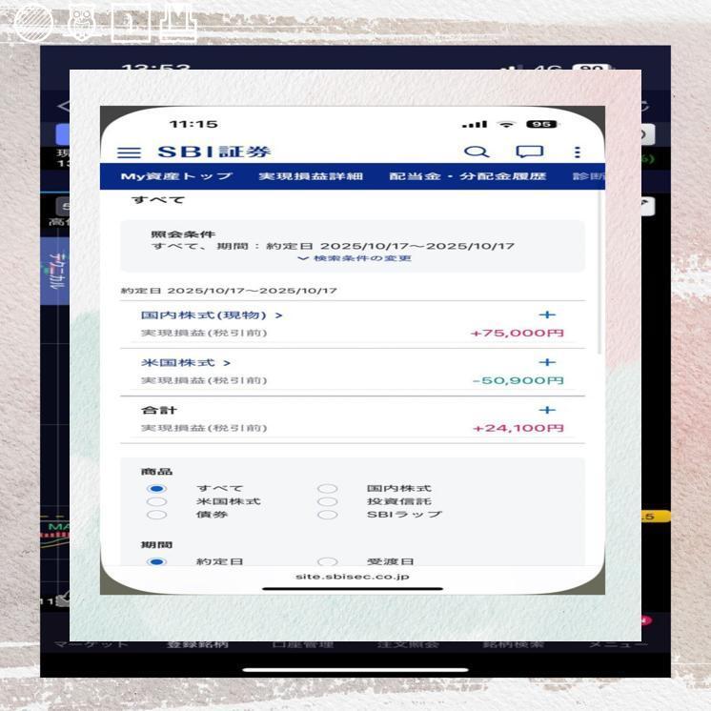Screen dimensions: 711x711
Task: Open 口座管理 in the background app bar
Action: coord(303,644)
